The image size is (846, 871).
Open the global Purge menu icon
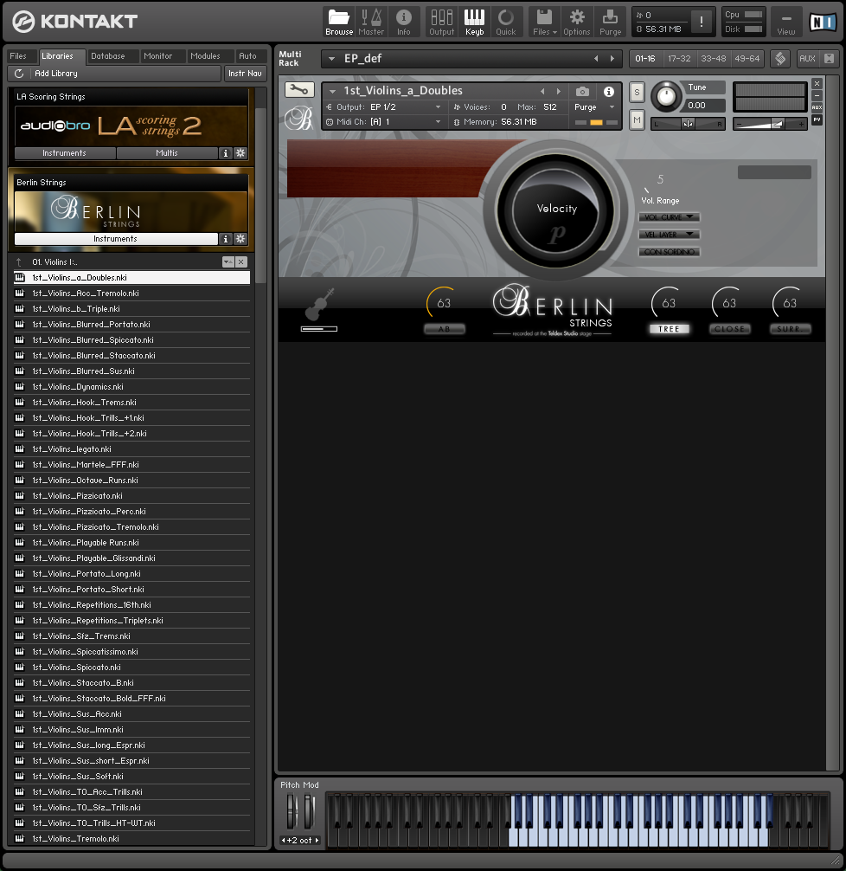click(x=610, y=23)
